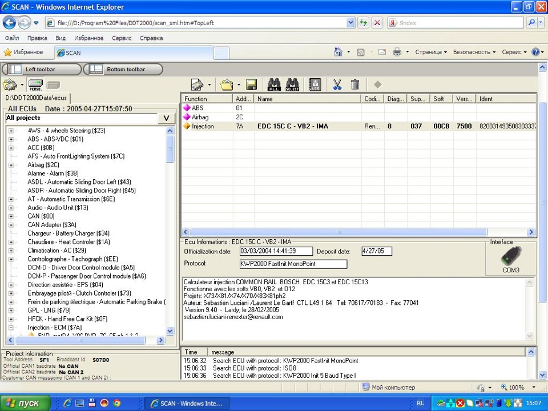
Task: Click the trash delete icon
Action: (x=355, y=84)
